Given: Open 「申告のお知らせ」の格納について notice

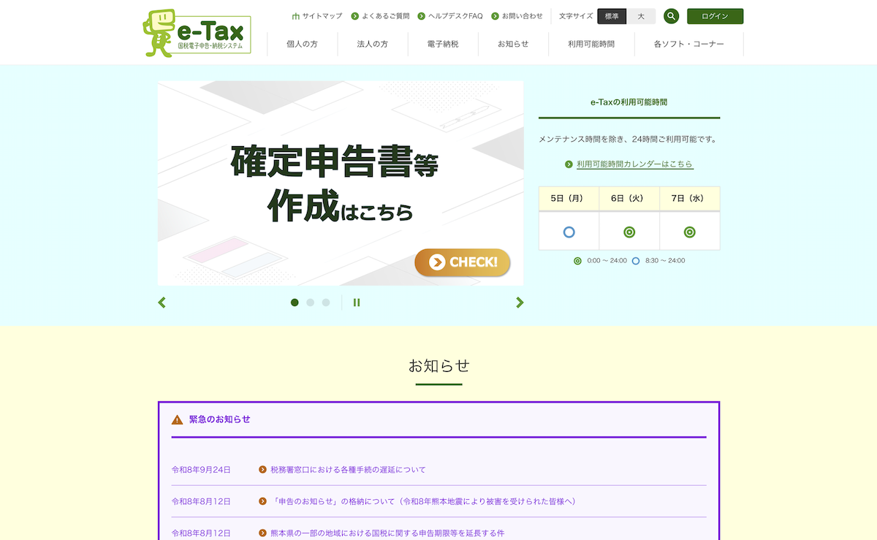Looking at the screenshot, I should click(x=423, y=501).
